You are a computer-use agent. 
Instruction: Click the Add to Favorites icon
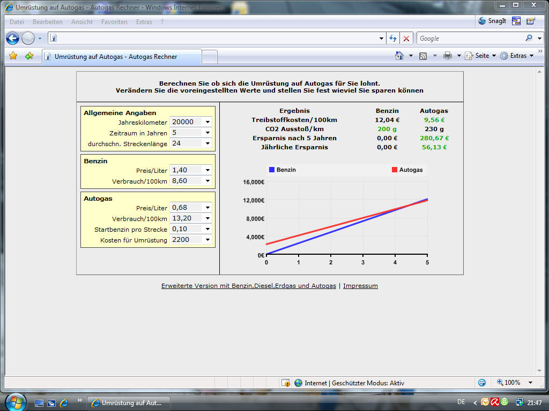pyautogui.click(x=29, y=56)
